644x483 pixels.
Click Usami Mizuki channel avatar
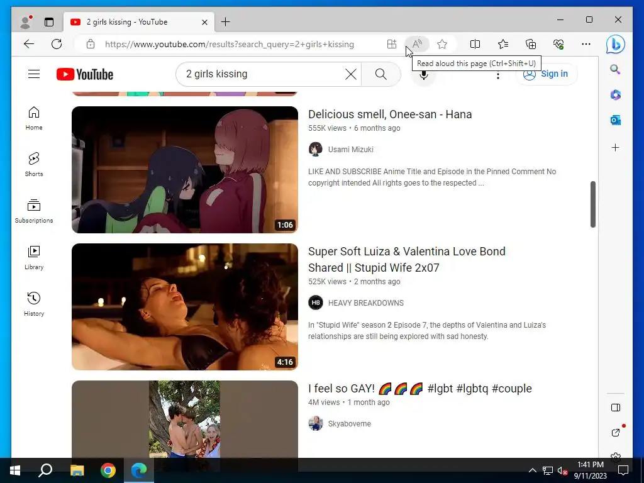(316, 150)
